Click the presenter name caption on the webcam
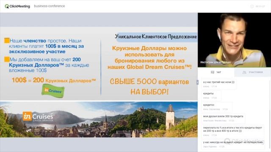The height and width of the screenshot is (152, 271). click(x=216, y=62)
